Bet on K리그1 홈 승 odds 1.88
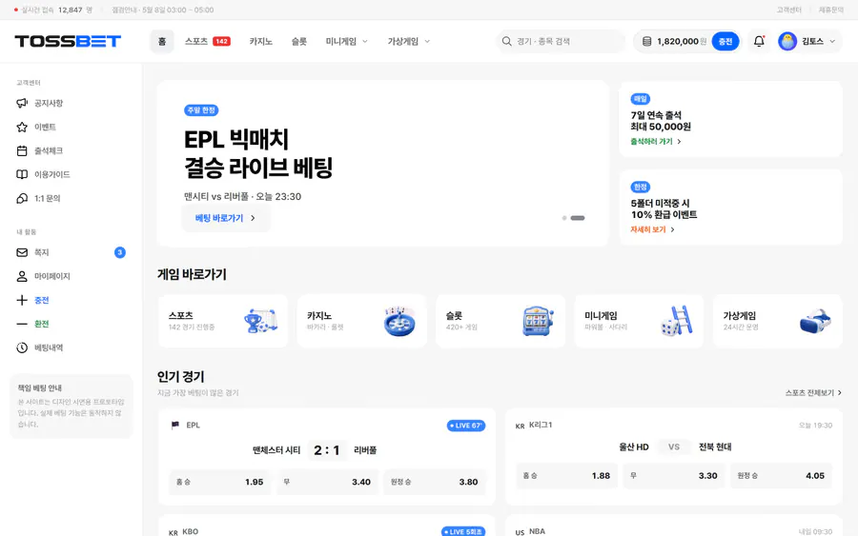The image size is (858, 536). click(x=566, y=475)
